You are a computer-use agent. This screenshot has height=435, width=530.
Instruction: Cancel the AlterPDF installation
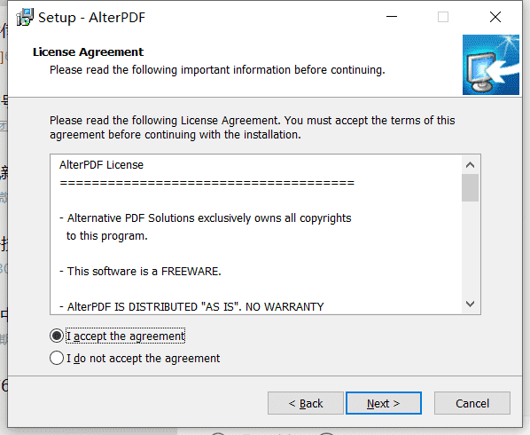tap(472, 403)
